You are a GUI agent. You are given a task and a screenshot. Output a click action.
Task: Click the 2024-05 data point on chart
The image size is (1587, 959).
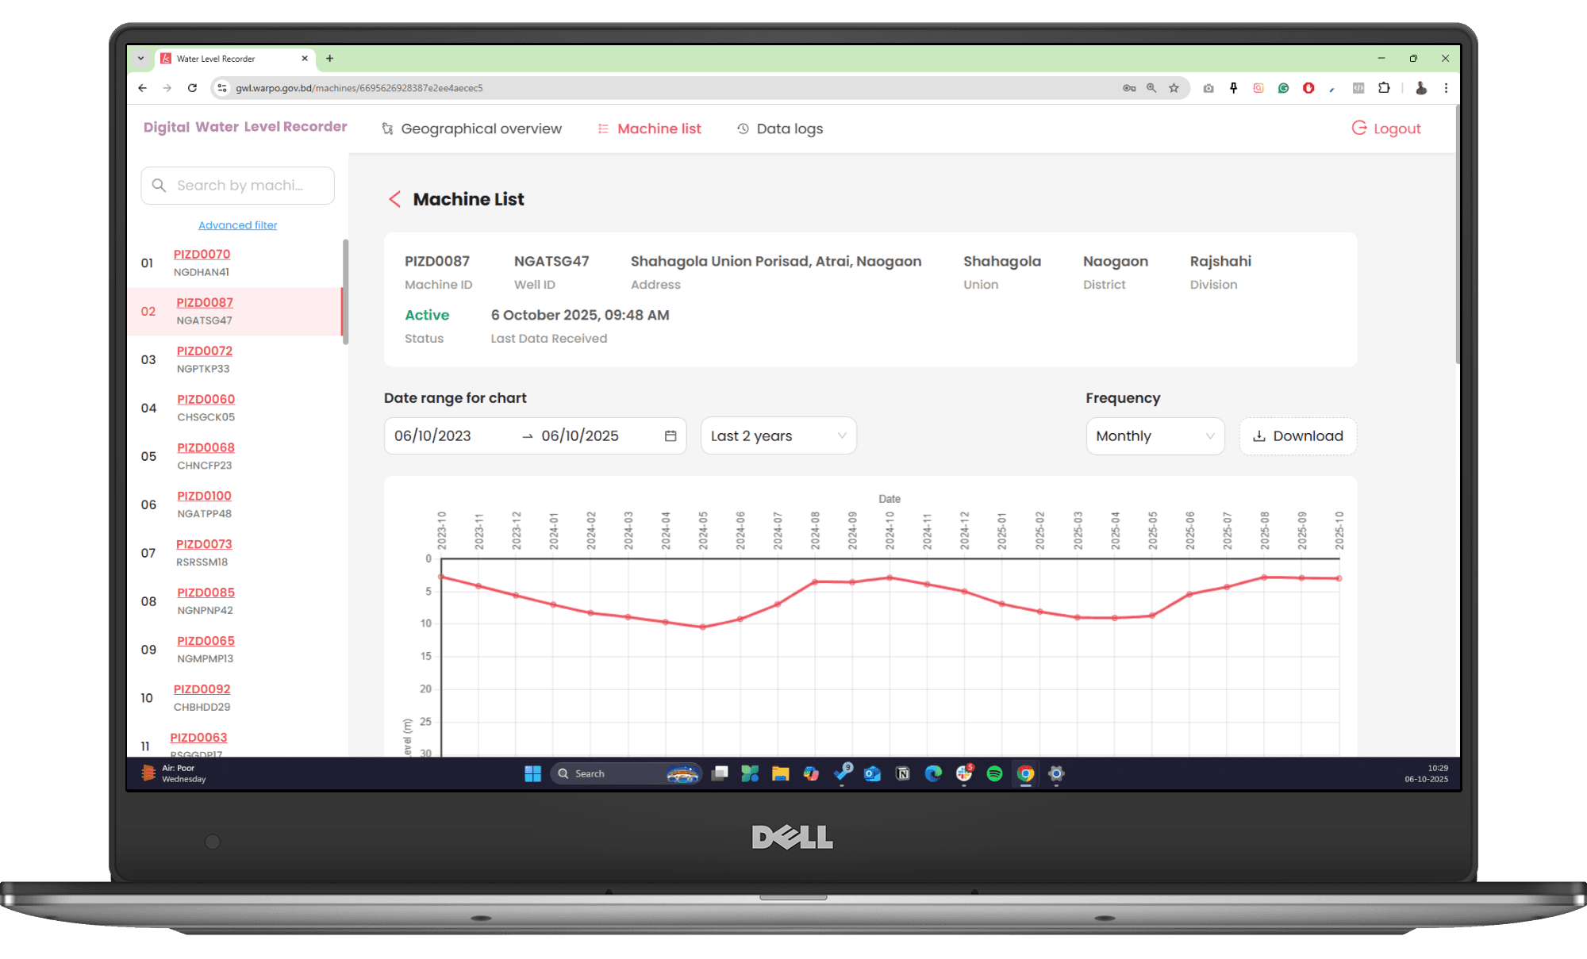702,627
